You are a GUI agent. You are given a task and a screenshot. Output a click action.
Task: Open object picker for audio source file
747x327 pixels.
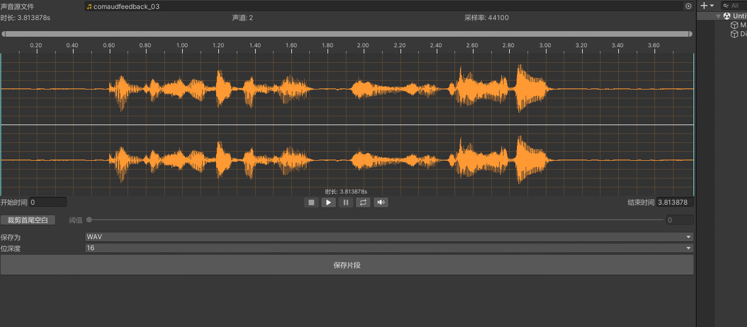point(689,6)
